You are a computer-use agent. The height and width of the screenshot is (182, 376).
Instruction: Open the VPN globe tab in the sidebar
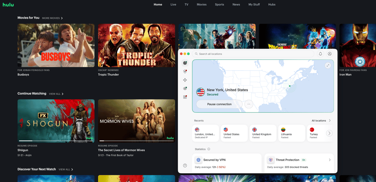[x=185, y=63]
